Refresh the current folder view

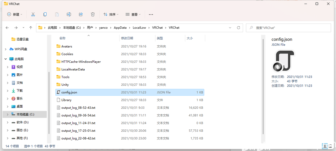tap(238, 28)
